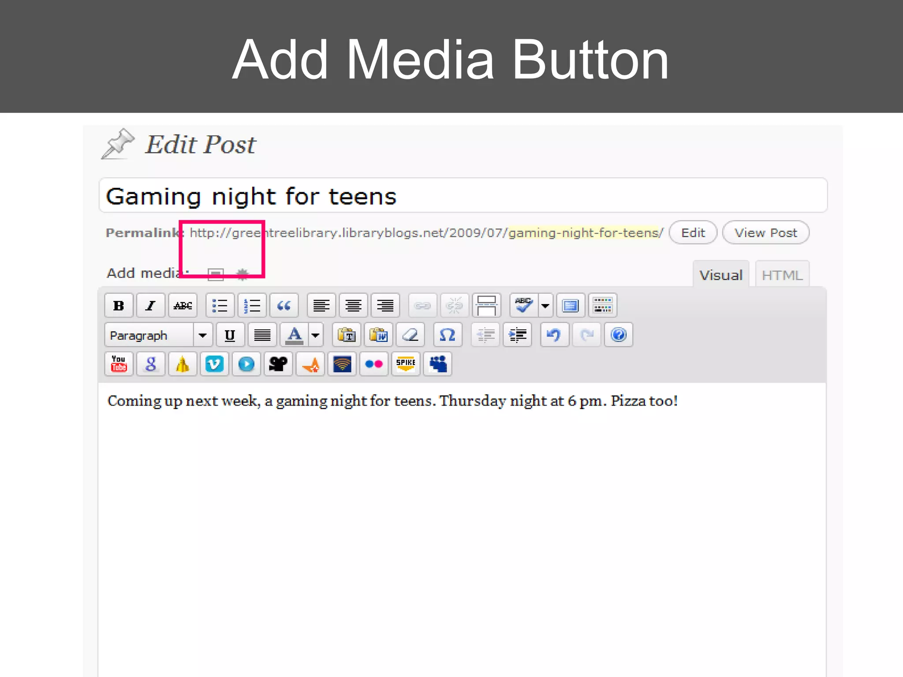This screenshot has height=677, width=903.
Task: Click the black film camera video icon
Action: [x=278, y=364]
